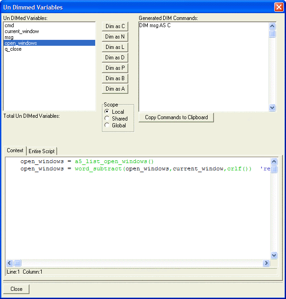
Task: Open the Entire Script tab
Action: tap(42, 151)
